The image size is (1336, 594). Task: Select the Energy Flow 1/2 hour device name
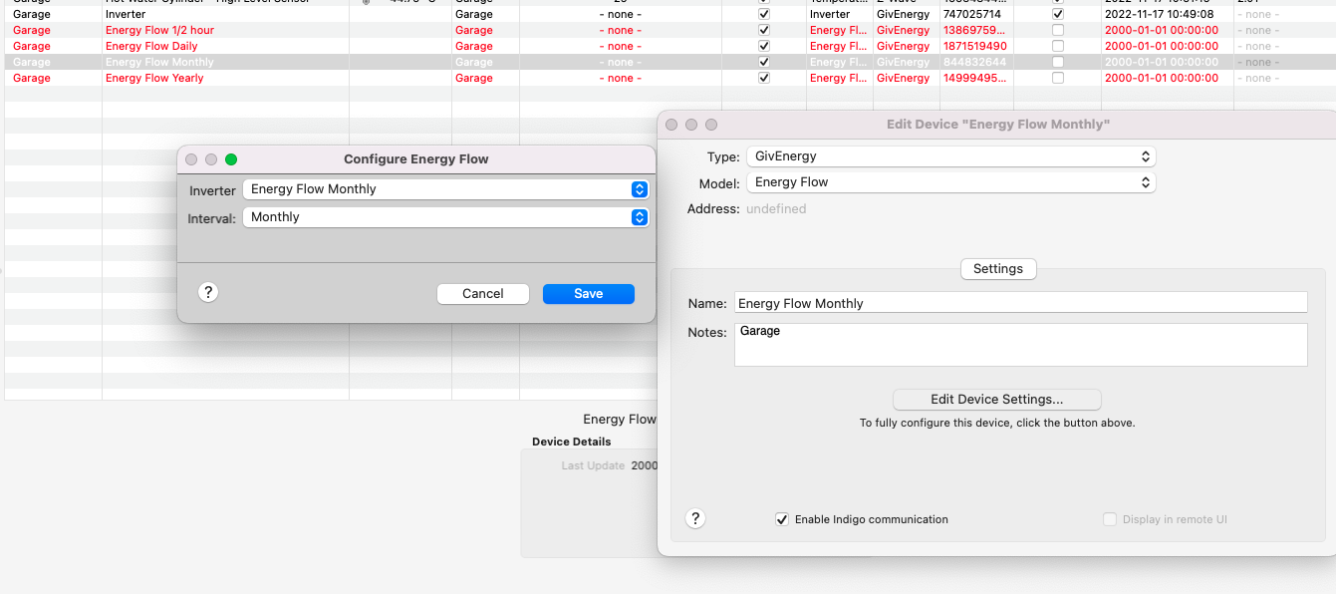[x=159, y=30]
